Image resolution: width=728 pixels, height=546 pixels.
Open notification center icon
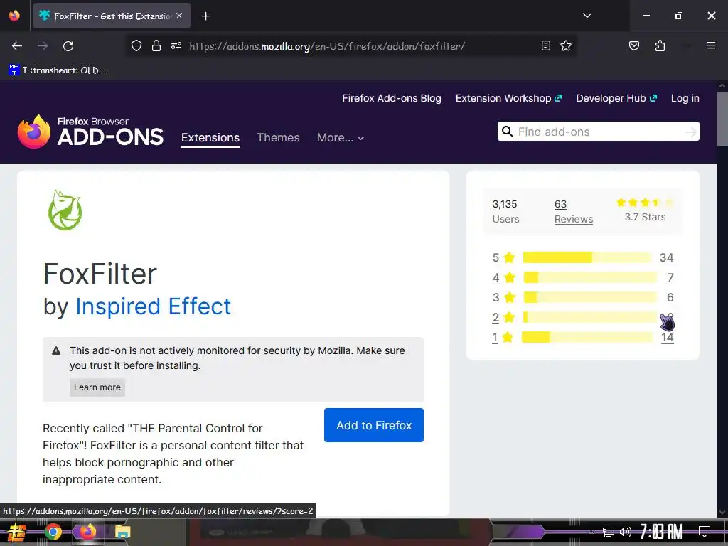[705, 532]
